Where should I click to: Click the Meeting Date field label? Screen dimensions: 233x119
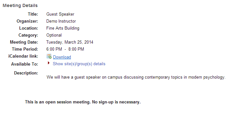click(24, 42)
